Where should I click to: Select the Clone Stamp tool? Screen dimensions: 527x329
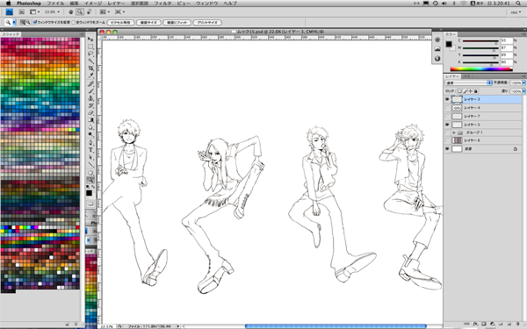click(x=90, y=98)
